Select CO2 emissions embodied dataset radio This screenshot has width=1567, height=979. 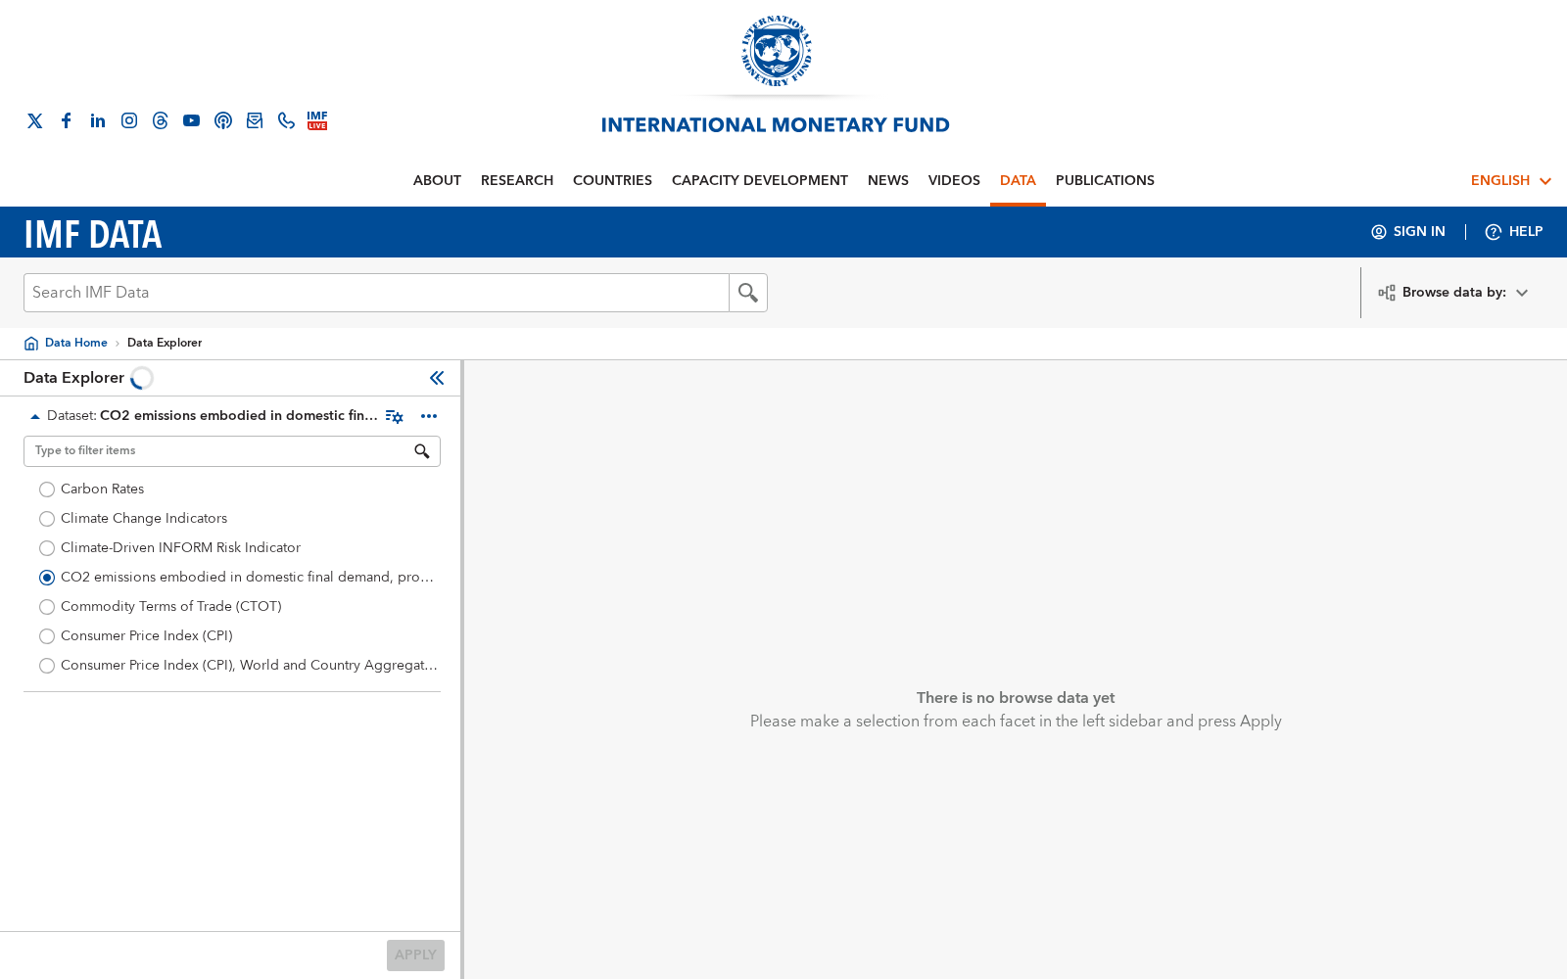[47, 578]
